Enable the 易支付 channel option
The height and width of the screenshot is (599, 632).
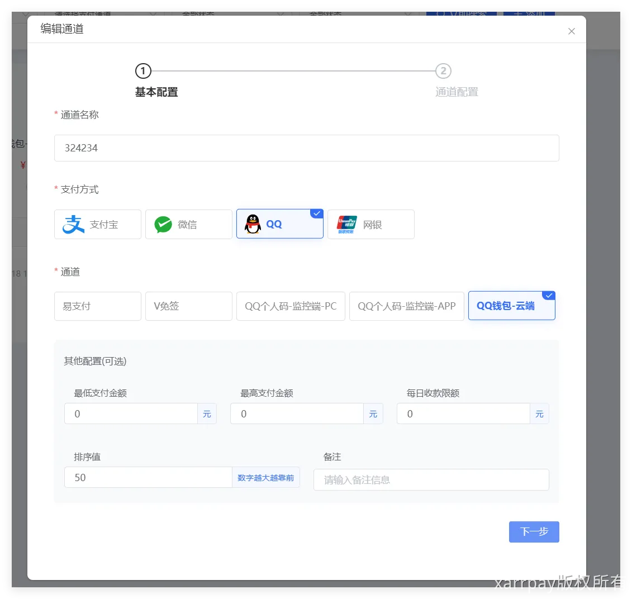point(97,306)
